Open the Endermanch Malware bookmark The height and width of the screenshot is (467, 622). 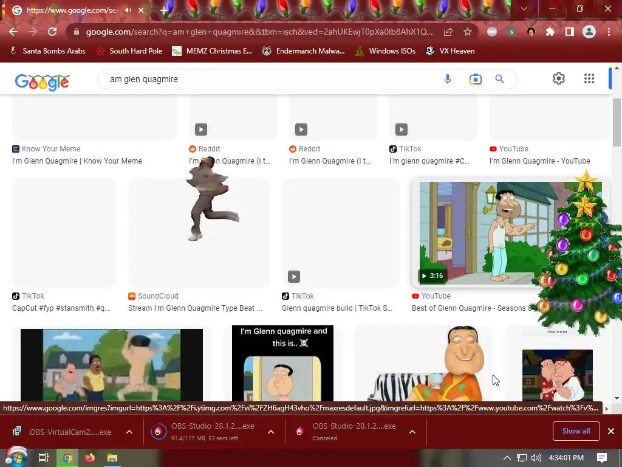click(304, 51)
